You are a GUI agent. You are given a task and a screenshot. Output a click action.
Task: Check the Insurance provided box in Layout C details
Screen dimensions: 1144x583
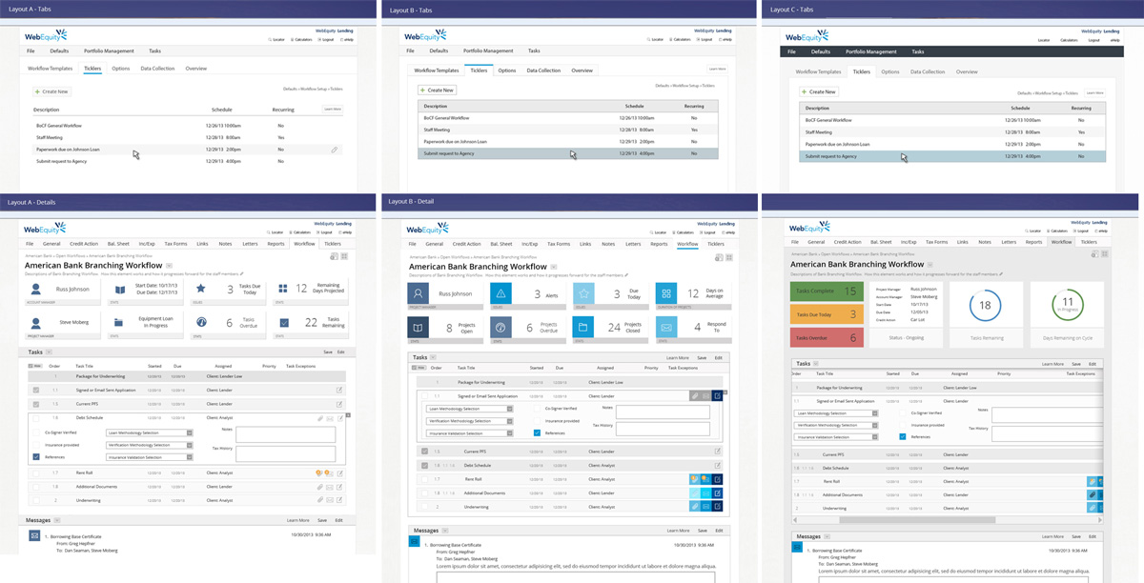coord(902,425)
